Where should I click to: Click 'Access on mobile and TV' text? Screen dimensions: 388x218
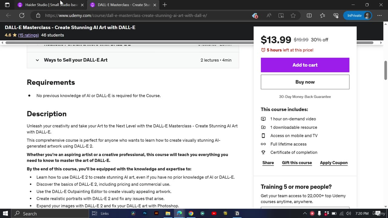click(x=294, y=136)
